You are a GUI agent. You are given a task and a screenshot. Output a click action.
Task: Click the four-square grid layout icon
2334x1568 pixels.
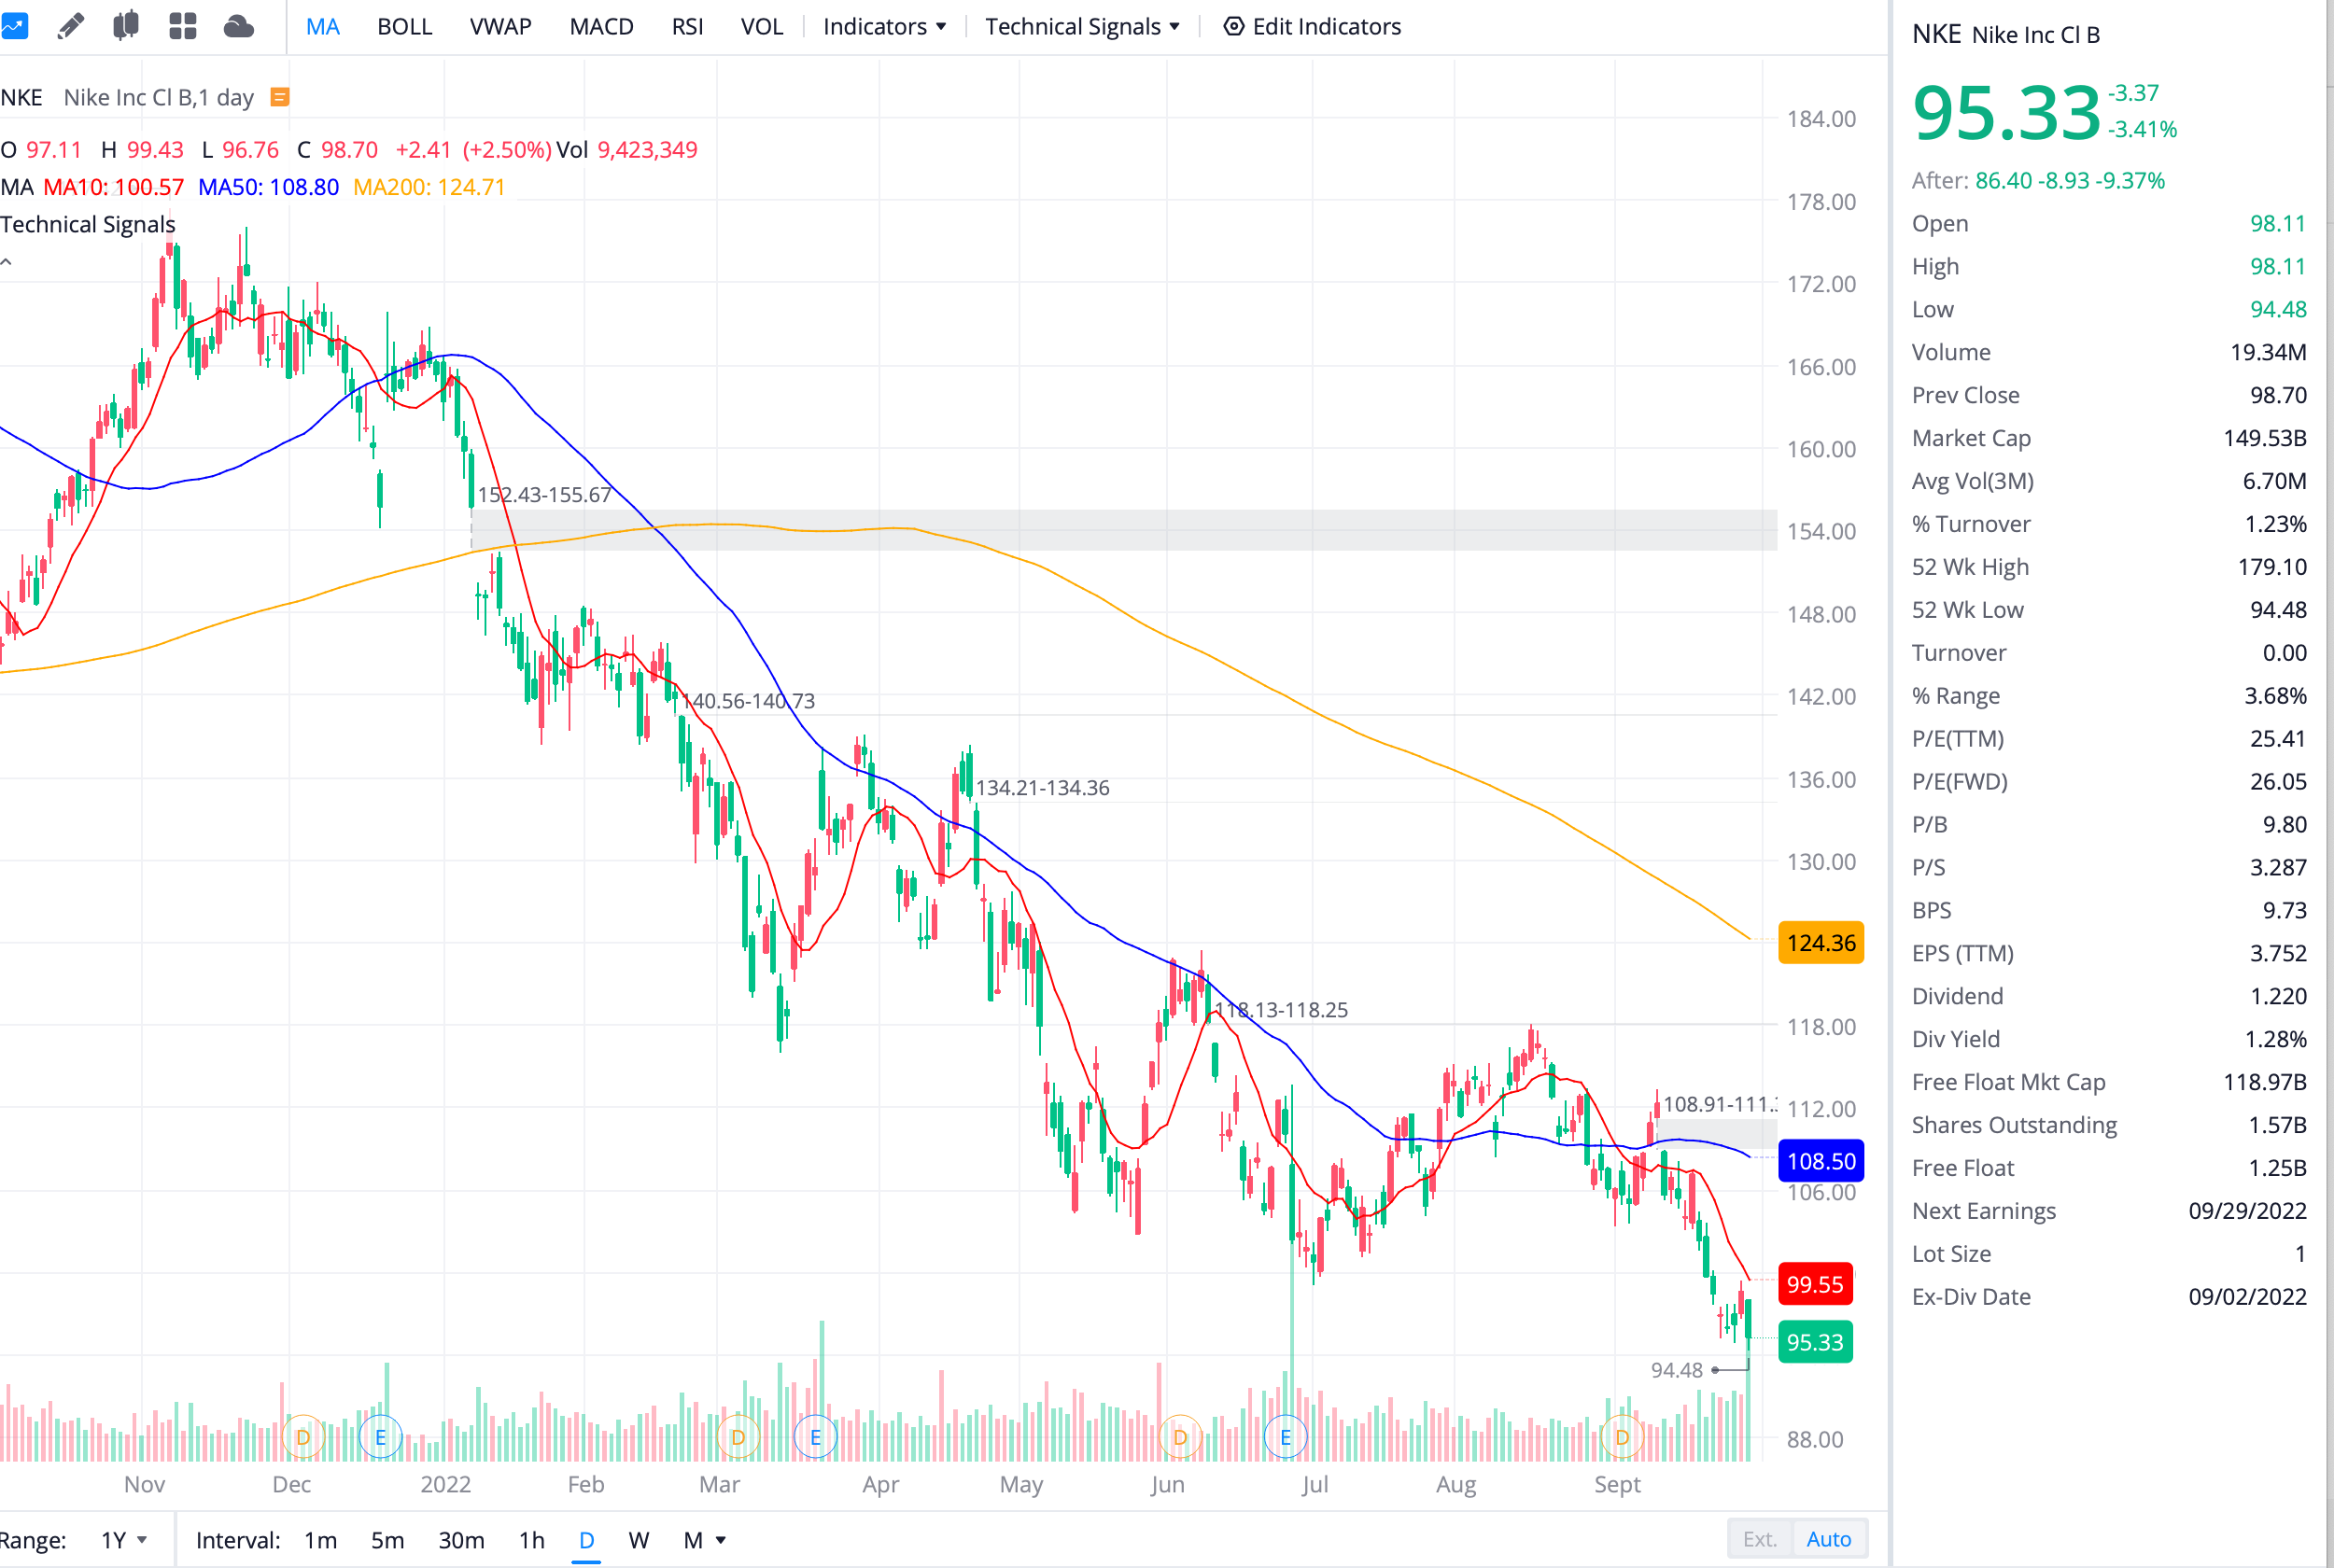coord(183,26)
